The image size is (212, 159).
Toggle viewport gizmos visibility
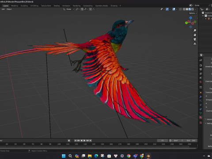click(x=167, y=9)
